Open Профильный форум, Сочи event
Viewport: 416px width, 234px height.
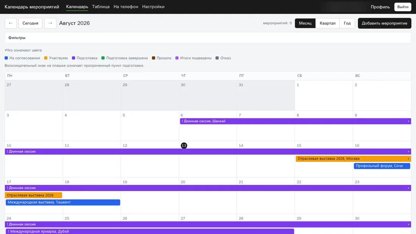pyautogui.click(x=382, y=166)
